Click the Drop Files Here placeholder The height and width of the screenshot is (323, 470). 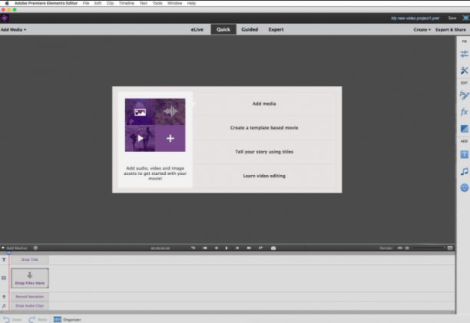click(x=30, y=278)
